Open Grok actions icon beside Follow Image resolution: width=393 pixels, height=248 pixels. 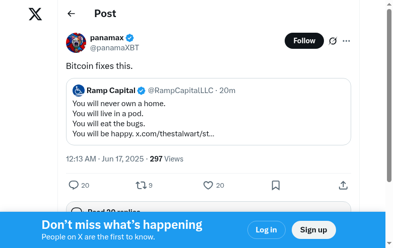[x=333, y=41]
